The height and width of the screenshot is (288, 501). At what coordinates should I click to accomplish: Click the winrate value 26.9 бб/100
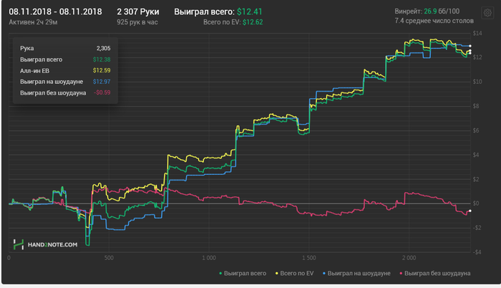tap(442, 11)
